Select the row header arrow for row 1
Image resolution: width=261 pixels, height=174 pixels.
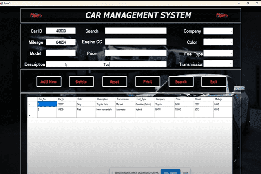(32, 104)
